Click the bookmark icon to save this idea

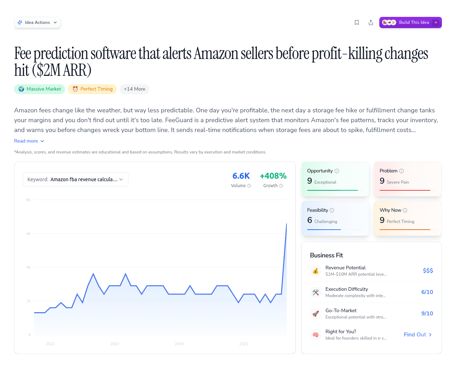click(356, 22)
